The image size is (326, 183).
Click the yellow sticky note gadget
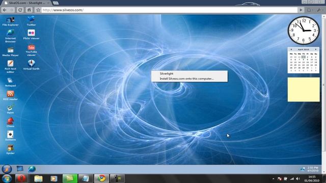304,89
